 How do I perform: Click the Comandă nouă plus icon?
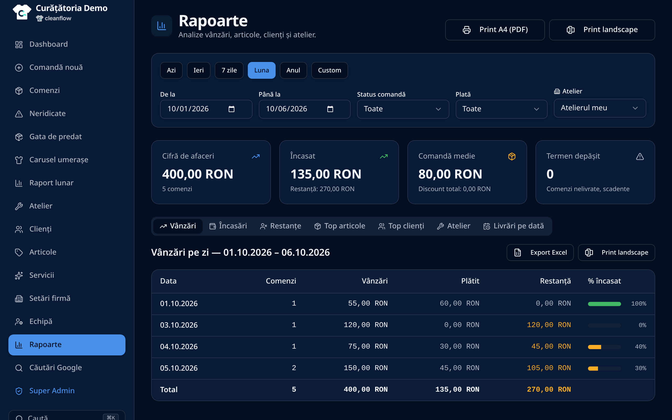click(x=19, y=67)
